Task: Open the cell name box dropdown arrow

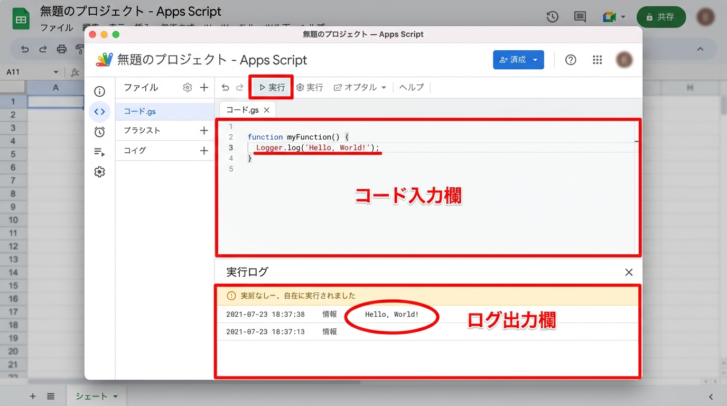Action: click(x=56, y=72)
